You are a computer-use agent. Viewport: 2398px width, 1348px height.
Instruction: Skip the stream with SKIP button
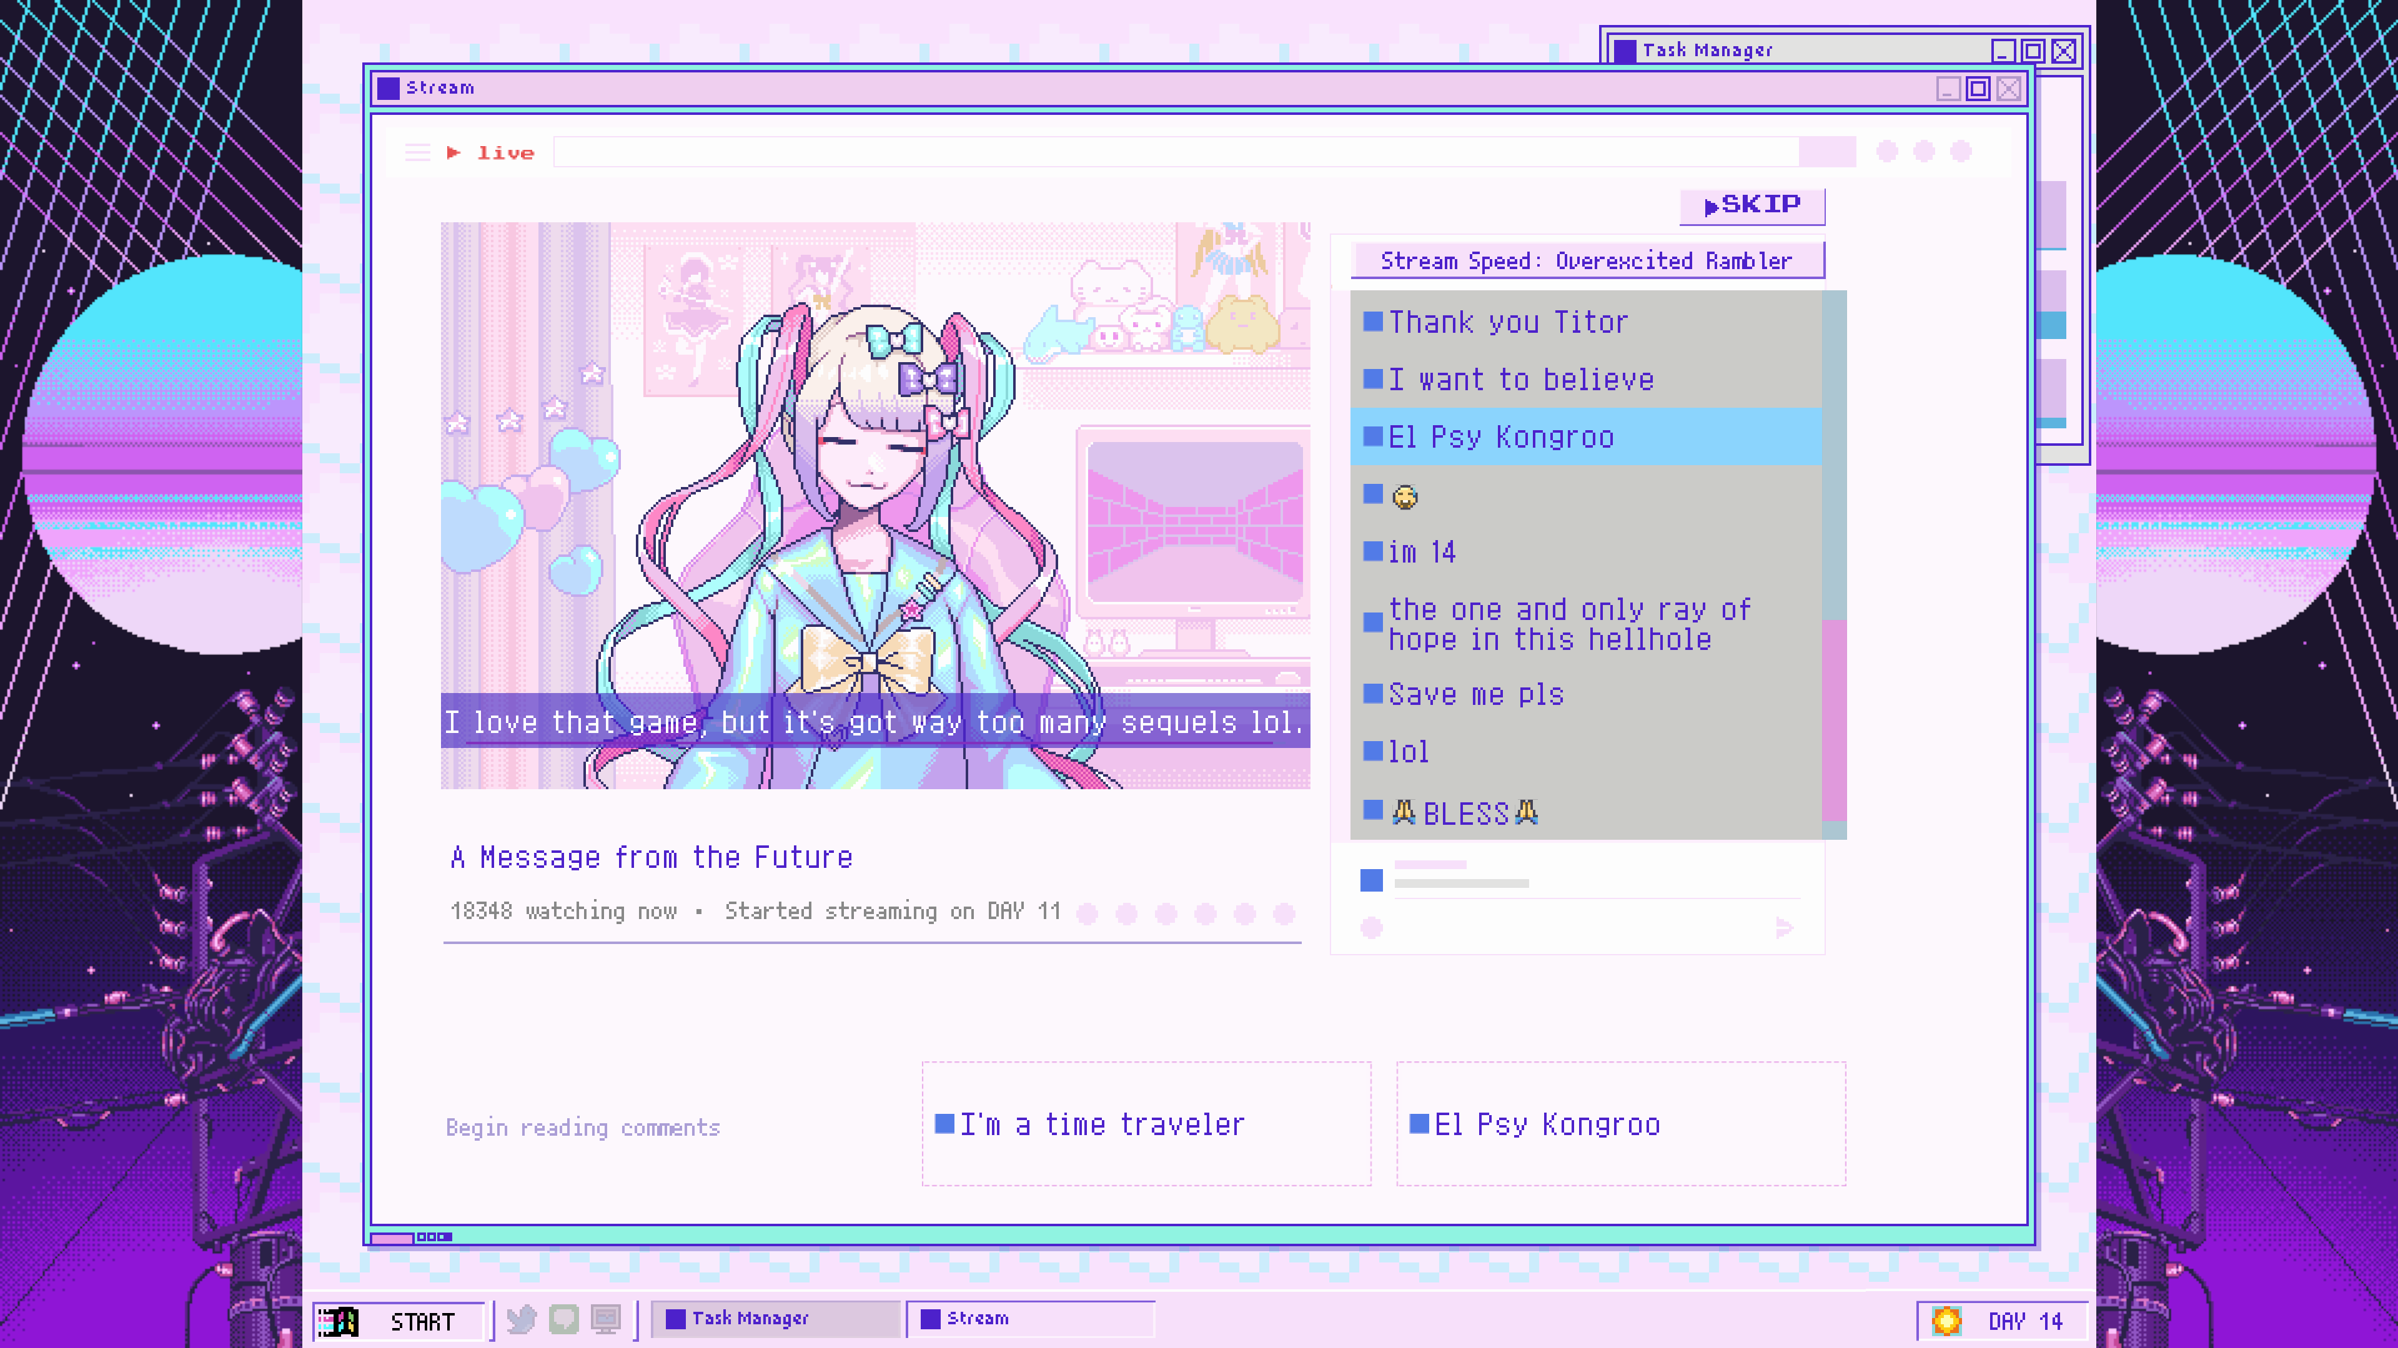coord(1752,205)
